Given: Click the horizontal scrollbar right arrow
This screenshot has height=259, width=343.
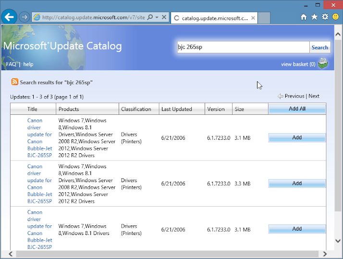Looking at the screenshot, I should pos(325,254).
